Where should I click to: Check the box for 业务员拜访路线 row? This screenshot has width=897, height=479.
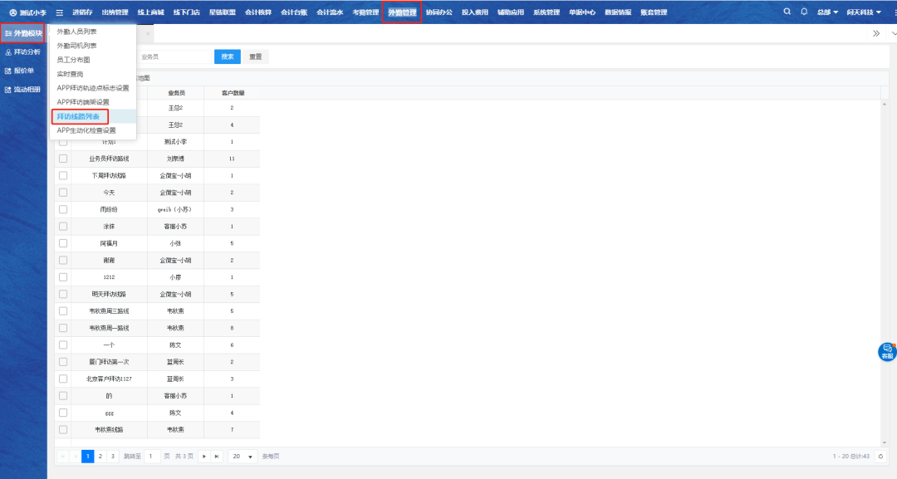click(63, 159)
